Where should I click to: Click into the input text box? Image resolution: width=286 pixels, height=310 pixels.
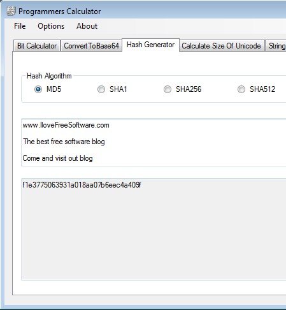click(154, 142)
